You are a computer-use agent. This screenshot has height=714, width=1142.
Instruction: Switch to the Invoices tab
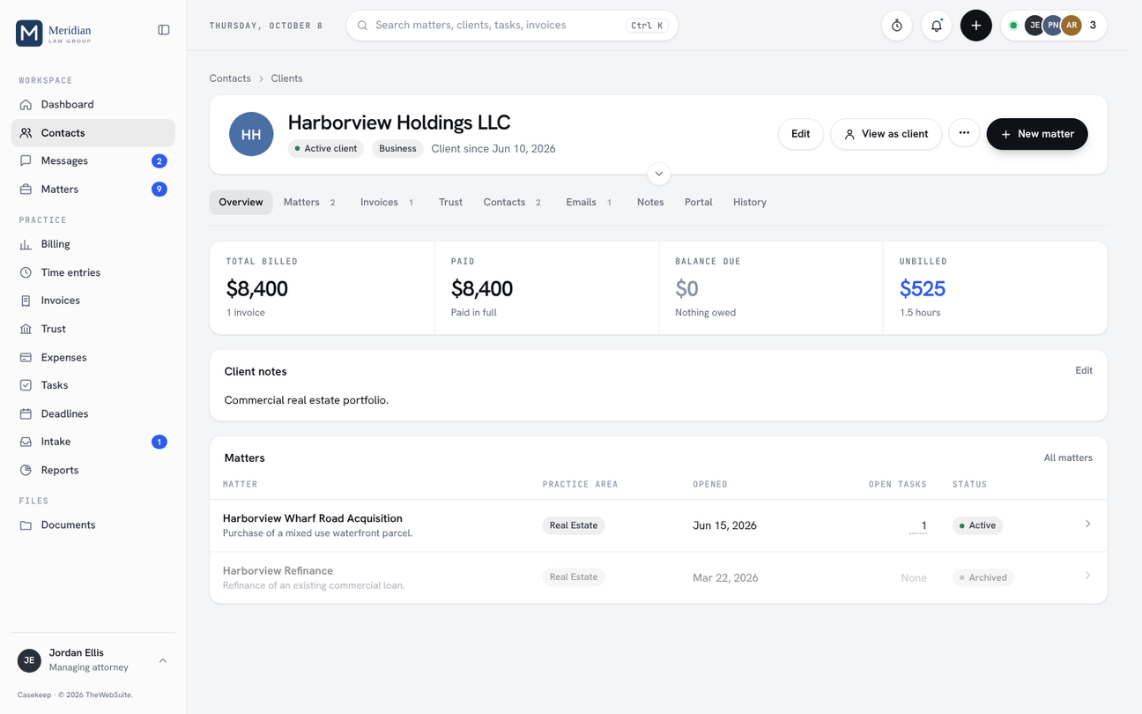(387, 202)
